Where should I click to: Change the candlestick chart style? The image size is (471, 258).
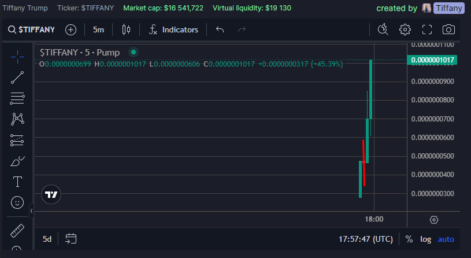(x=126, y=30)
